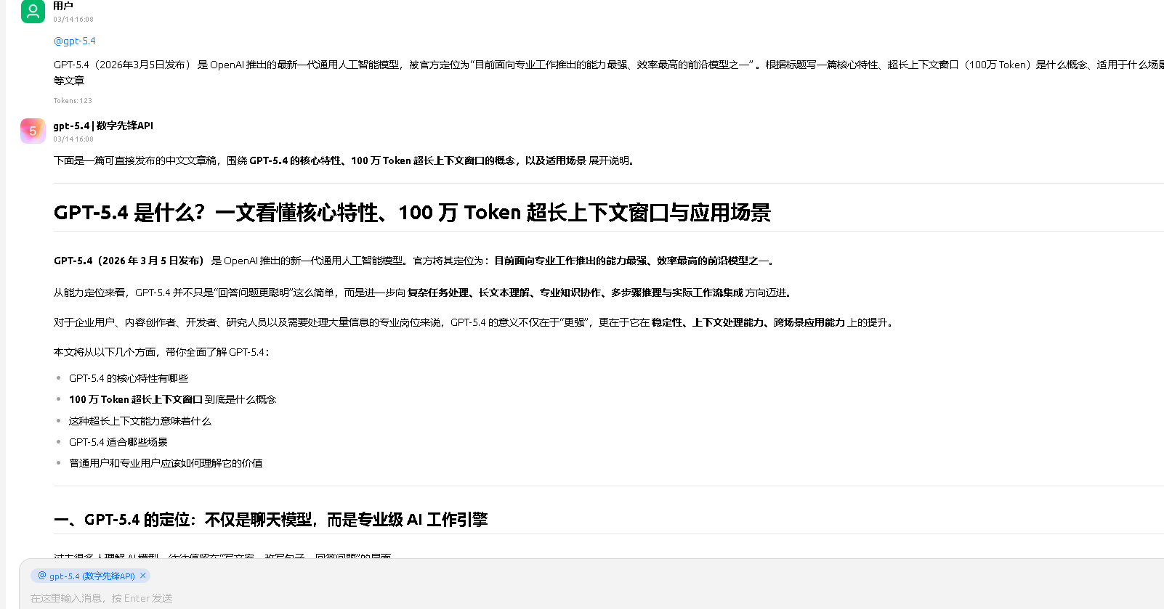
Task: Click the gpt-5.4 (数字先锋API) tag
Action: [x=91, y=576]
